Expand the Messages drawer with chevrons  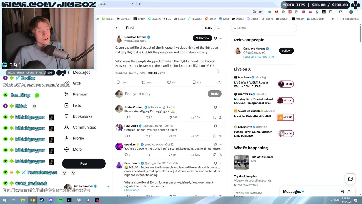click(349, 192)
